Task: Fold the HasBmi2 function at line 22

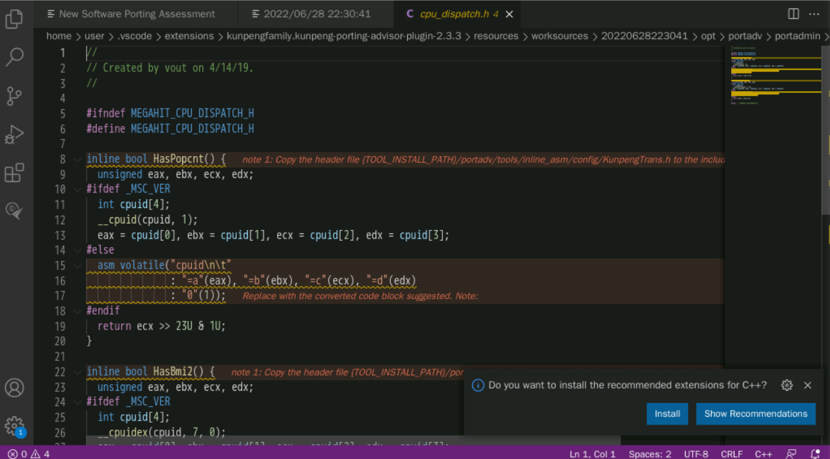Action: click(77, 372)
